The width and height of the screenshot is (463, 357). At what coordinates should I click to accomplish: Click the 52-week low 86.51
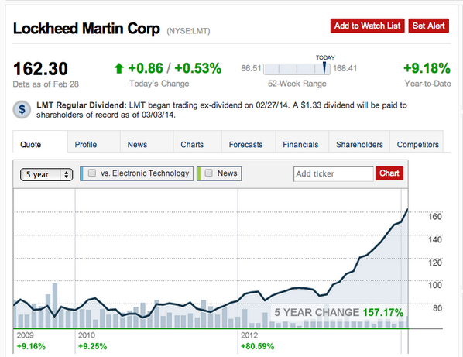click(251, 68)
